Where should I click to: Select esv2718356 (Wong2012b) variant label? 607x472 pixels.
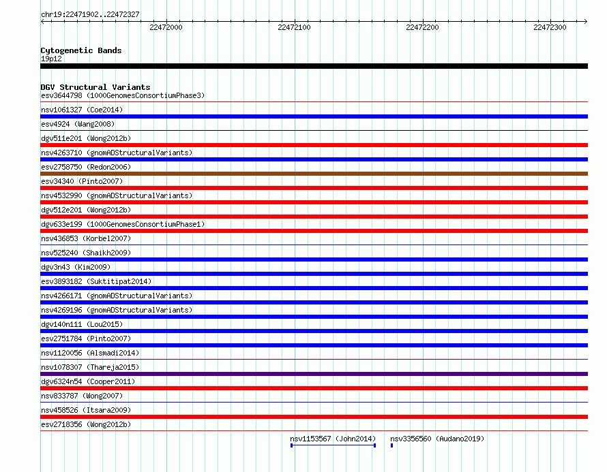[86, 424]
